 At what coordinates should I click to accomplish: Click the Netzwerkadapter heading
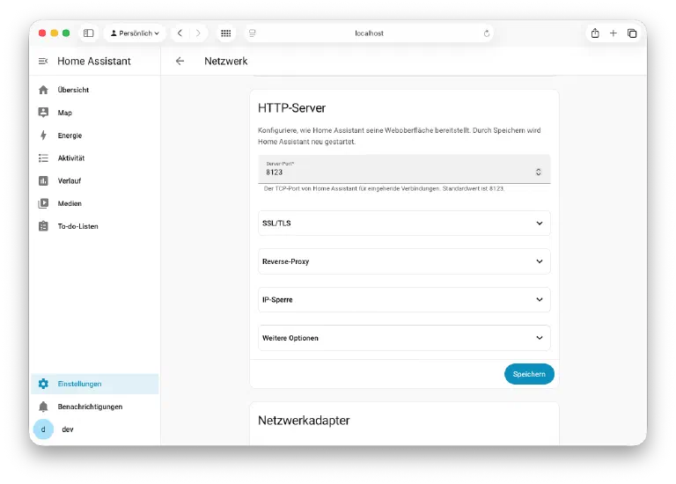point(304,421)
